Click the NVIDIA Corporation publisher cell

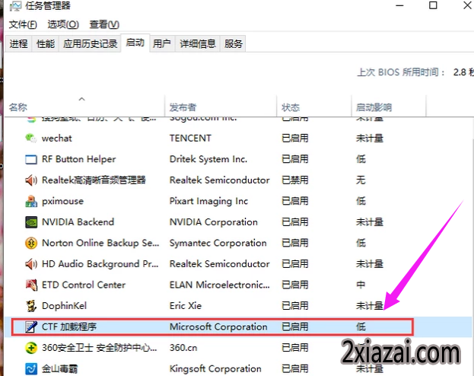click(x=214, y=222)
